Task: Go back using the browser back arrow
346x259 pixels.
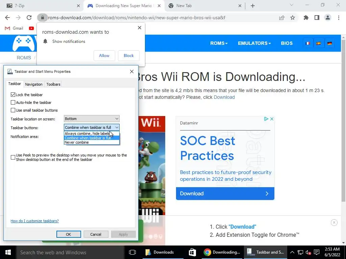Action: pyautogui.click(x=7, y=18)
